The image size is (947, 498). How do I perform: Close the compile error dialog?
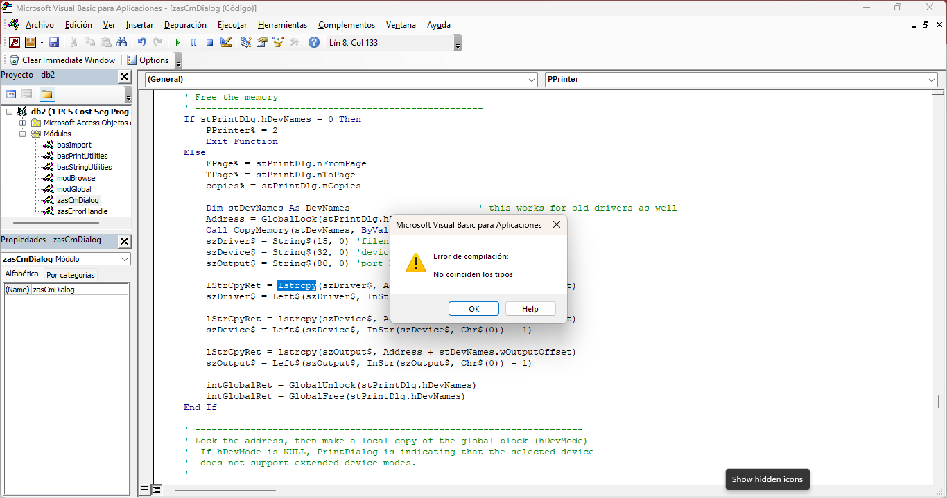coord(557,225)
